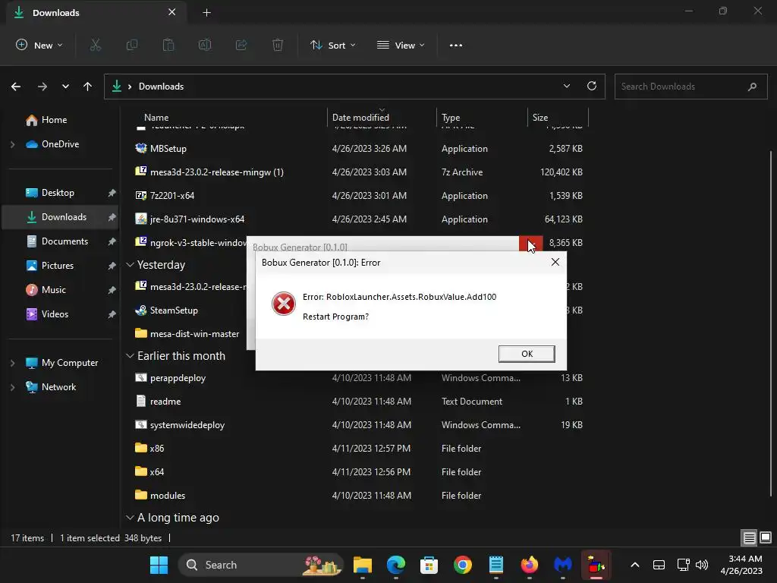This screenshot has height=583, width=777.
Task: Refresh the Downloads folder
Action: point(592,86)
